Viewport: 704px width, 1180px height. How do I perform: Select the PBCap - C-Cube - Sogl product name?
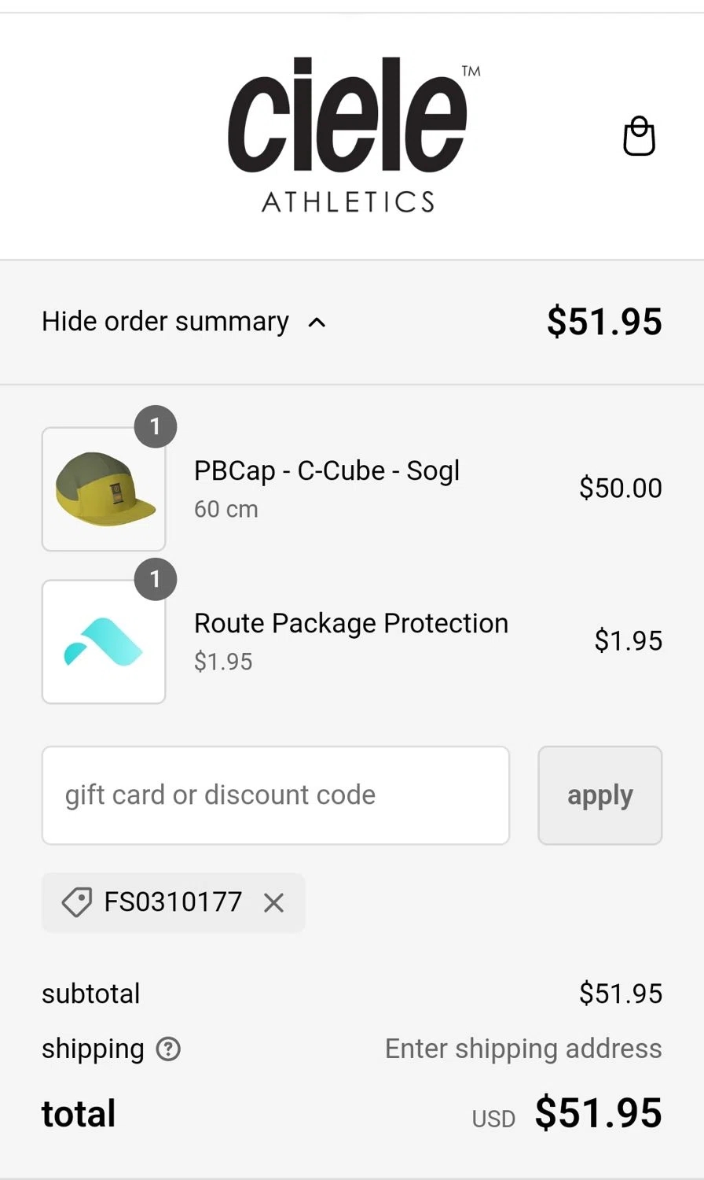pos(326,470)
